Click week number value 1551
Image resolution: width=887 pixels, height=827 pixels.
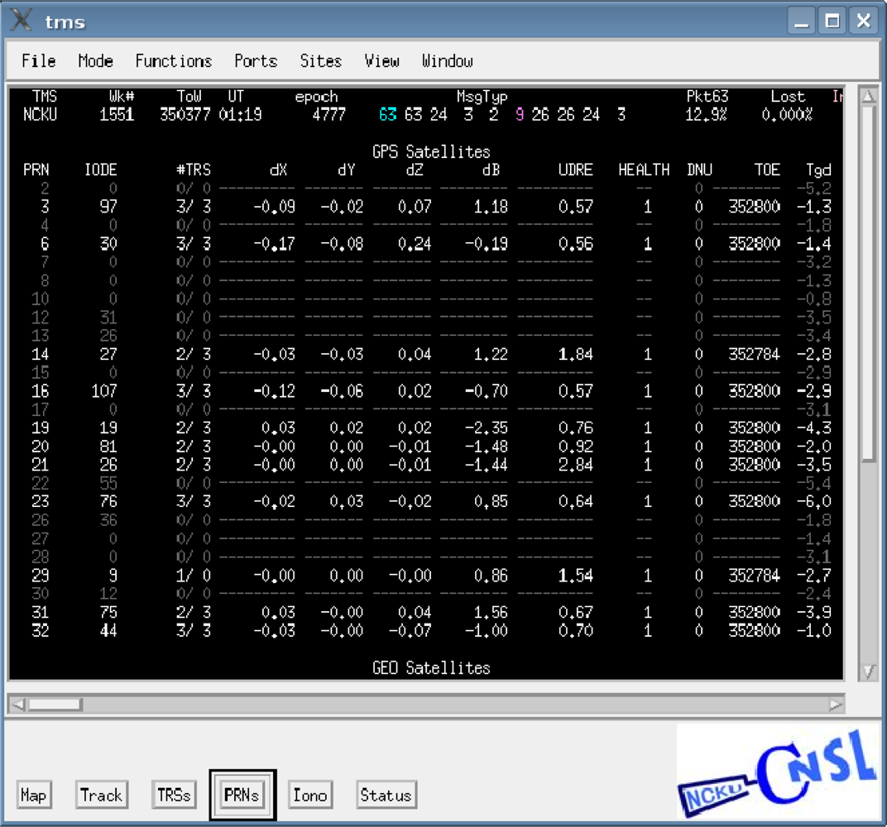[x=117, y=115]
